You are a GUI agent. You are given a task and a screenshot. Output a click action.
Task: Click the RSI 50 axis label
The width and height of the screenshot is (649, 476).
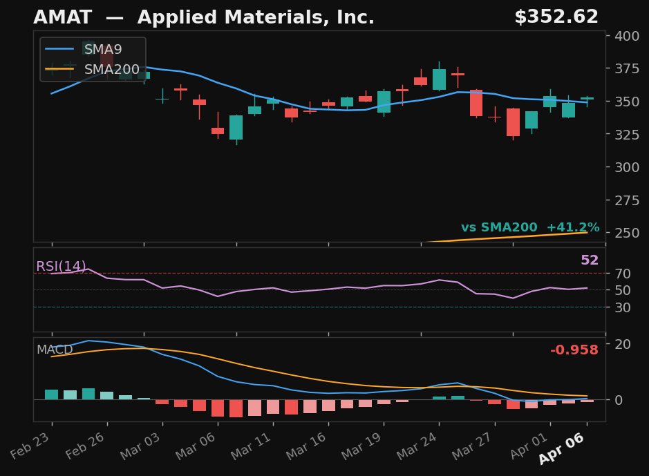point(623,290)
